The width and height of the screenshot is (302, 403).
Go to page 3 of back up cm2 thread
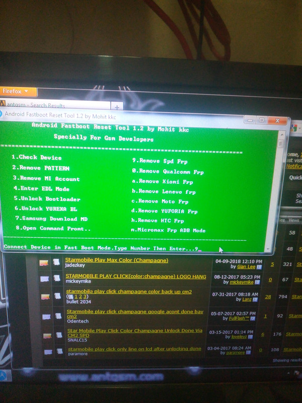click(x=85, y=297)
